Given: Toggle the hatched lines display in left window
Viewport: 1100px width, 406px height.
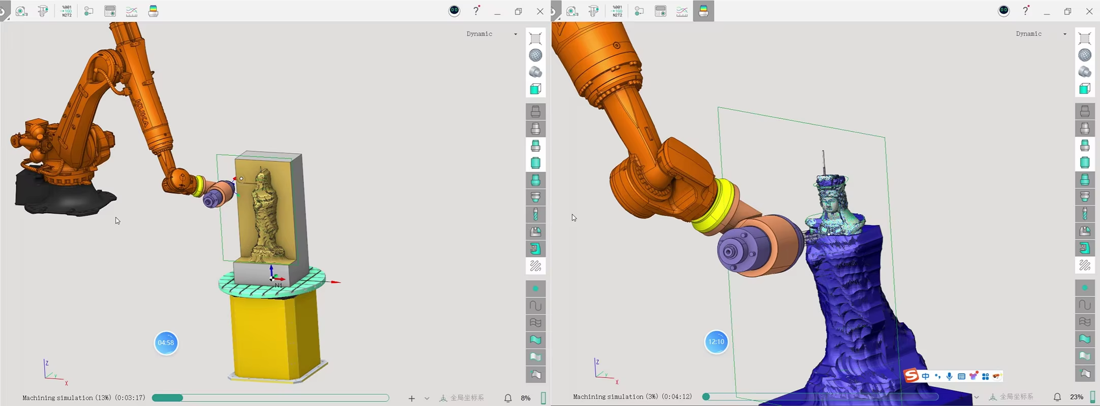Looking at the screenshot, I should pyautogui.click(x=535, y=266).
